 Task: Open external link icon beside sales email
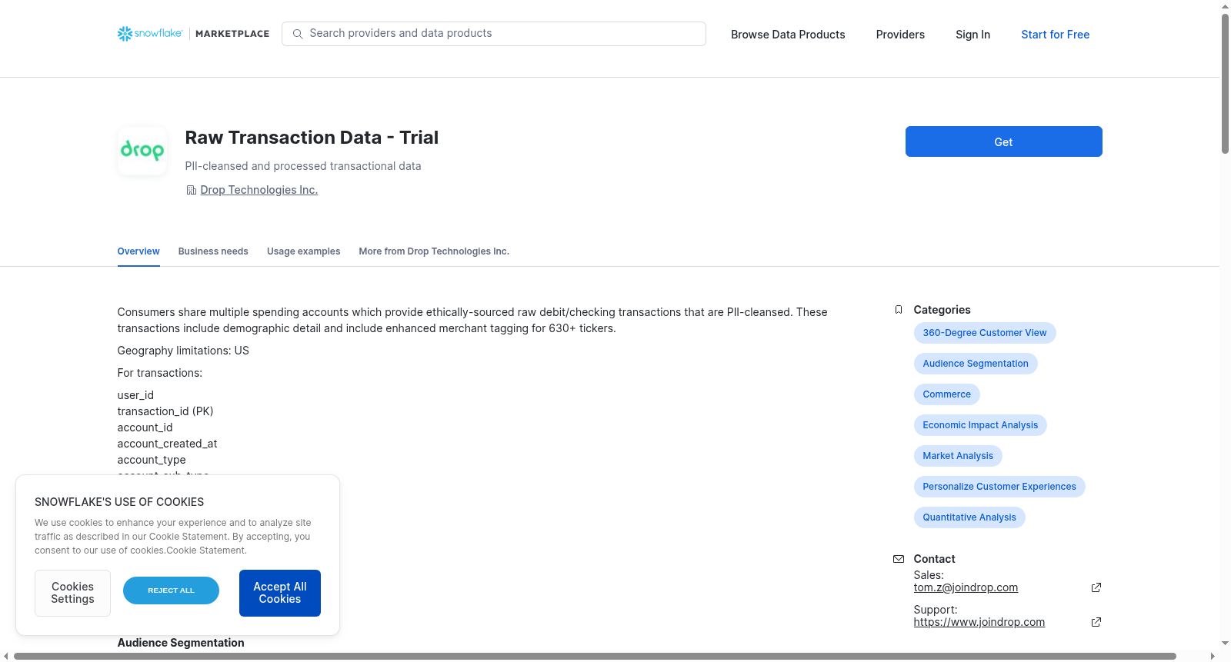tap(1096, 587)
